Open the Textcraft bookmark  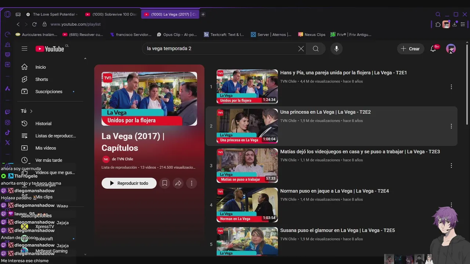[x=224, y=34]
